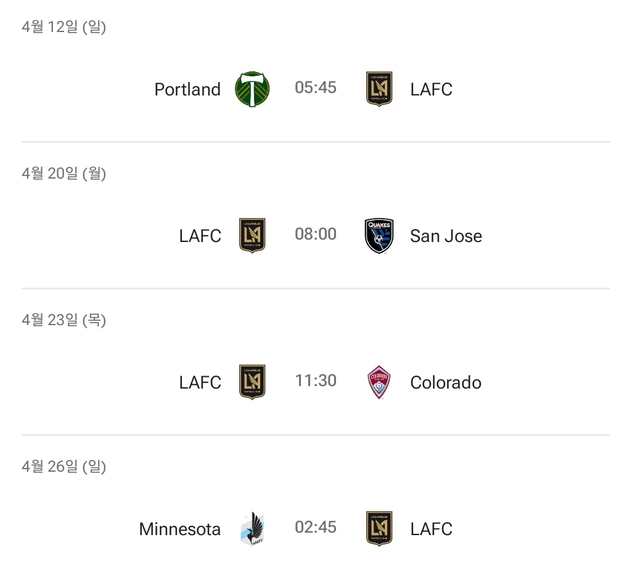Screen dimensions: 632x577
Task: Click the 4월 23일 (목) date header
Action: [x=64, y=320]
